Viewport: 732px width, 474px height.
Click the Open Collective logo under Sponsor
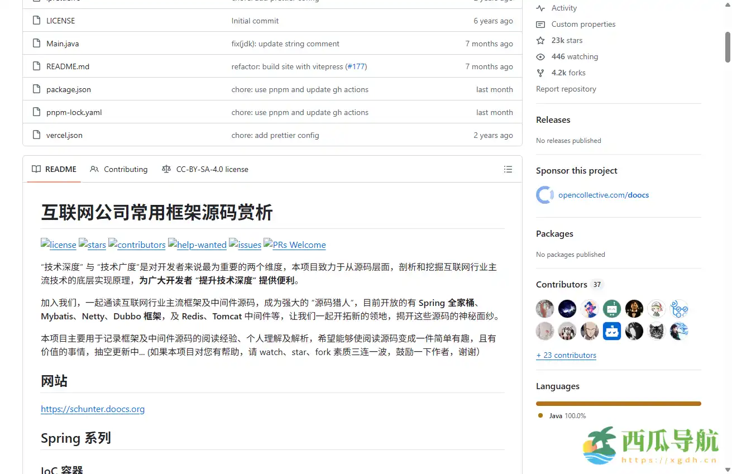[x=544, y=195]
